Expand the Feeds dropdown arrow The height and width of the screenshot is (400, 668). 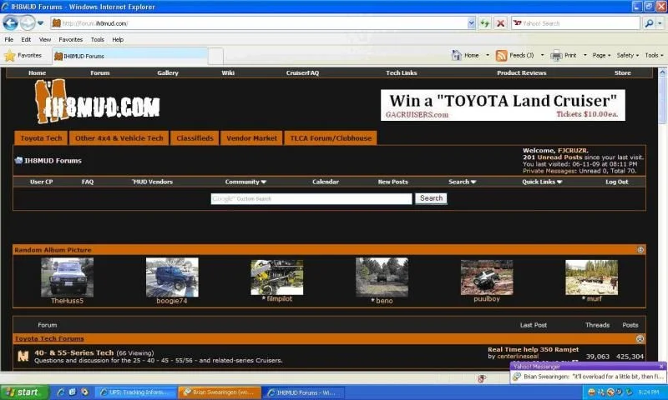(542, 55)
